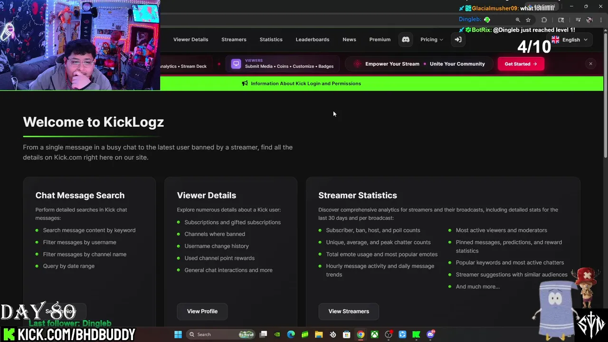608x342 pixels.
Task: Click the View Streamers button
Action: 348,311
